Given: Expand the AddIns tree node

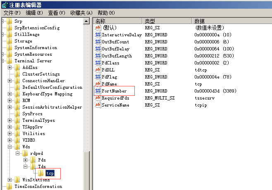Looking at the screenshot, I should pos(10,67).
